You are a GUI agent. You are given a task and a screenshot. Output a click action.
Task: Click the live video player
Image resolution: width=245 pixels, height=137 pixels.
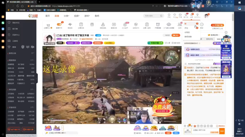[112, 85]
